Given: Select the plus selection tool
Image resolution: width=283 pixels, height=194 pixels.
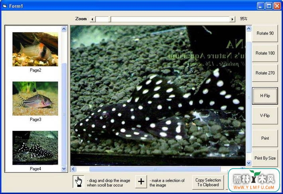Looking at the screenshot, I should point(141,182).
